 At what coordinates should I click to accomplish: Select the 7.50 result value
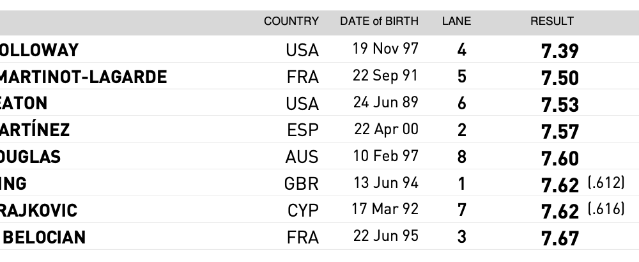click(560, 77)
